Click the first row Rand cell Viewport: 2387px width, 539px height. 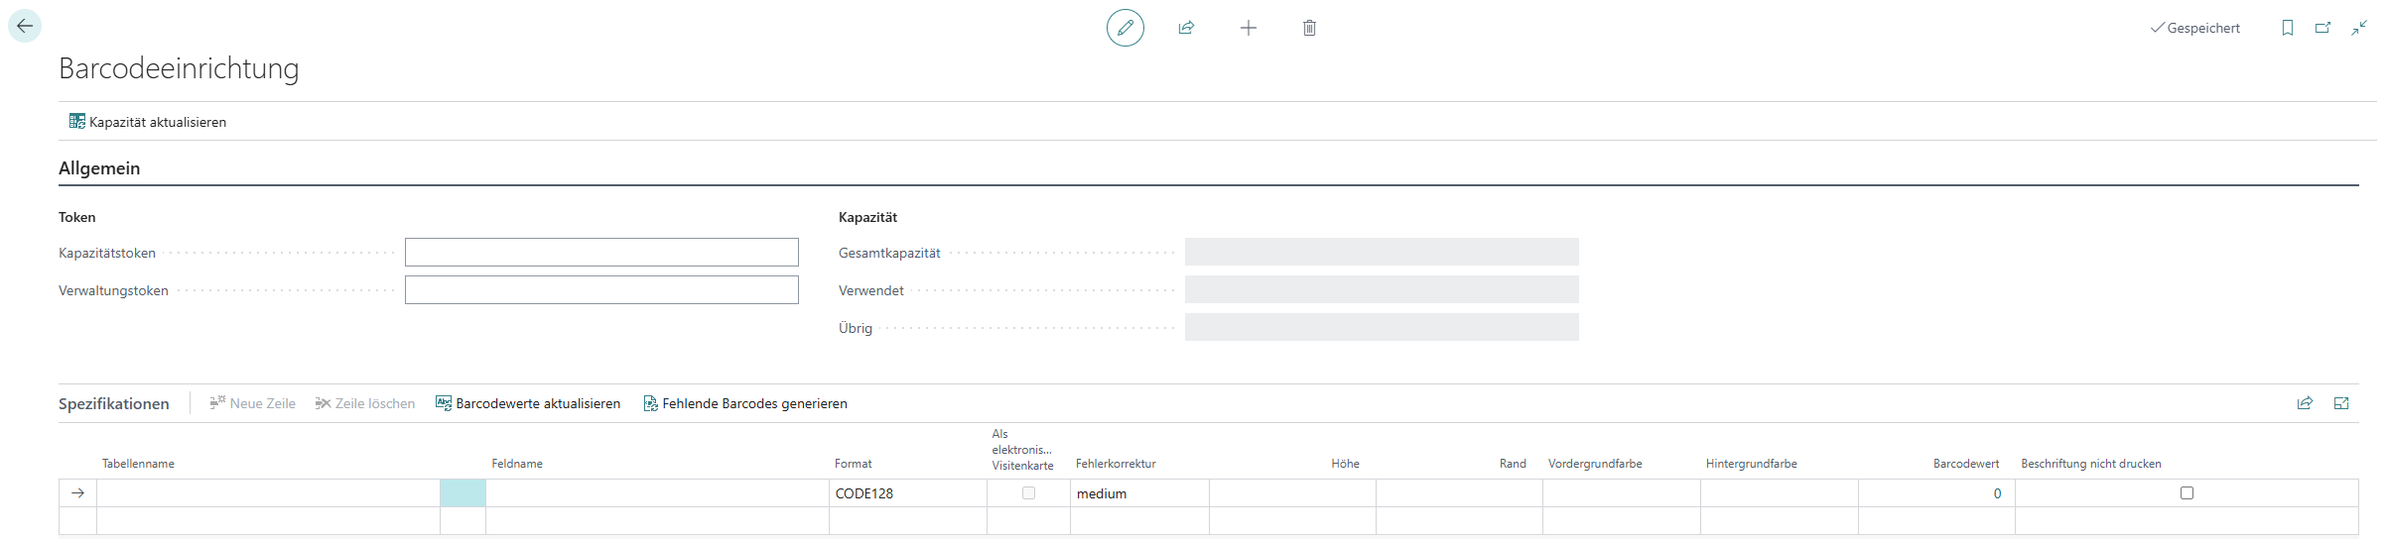(1459, 493)
